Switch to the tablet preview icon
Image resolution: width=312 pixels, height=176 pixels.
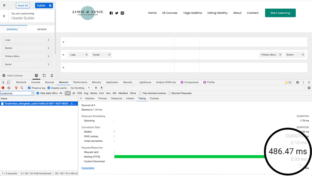44,76
